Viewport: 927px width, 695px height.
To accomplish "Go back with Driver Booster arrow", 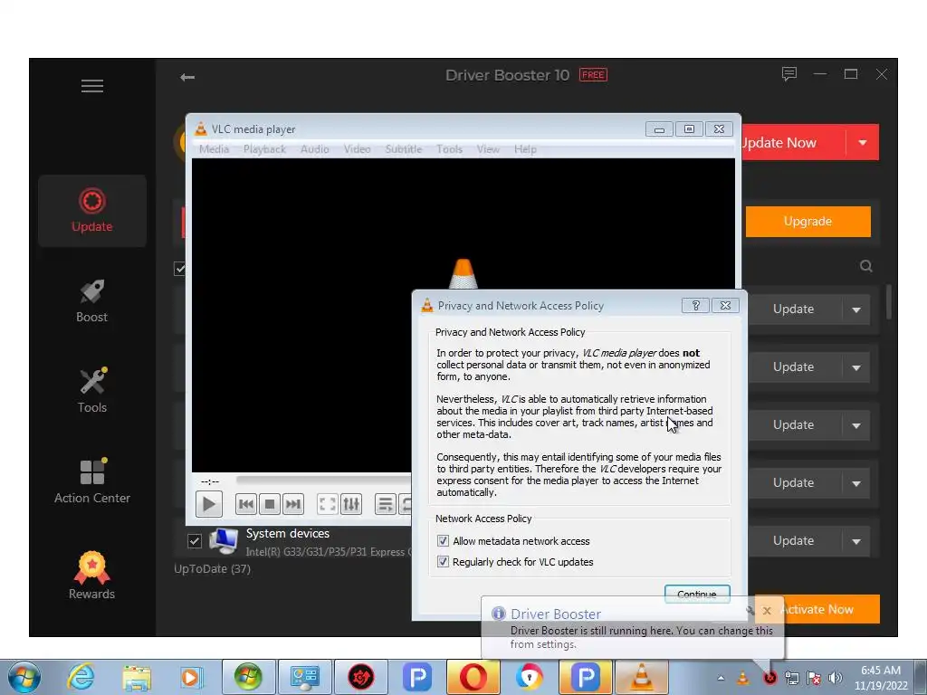I will click(x=187, y=78).
